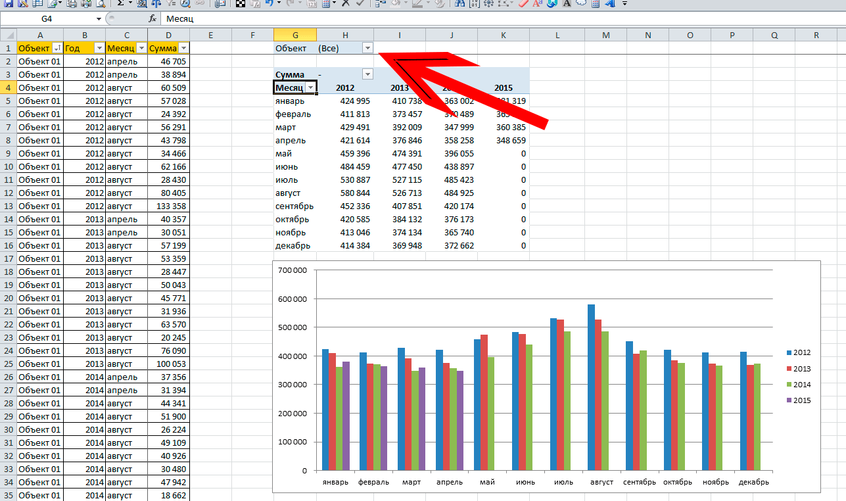Click the Undo arrow icon
Screen dimensions: 846x501
[x=269, y=3]
